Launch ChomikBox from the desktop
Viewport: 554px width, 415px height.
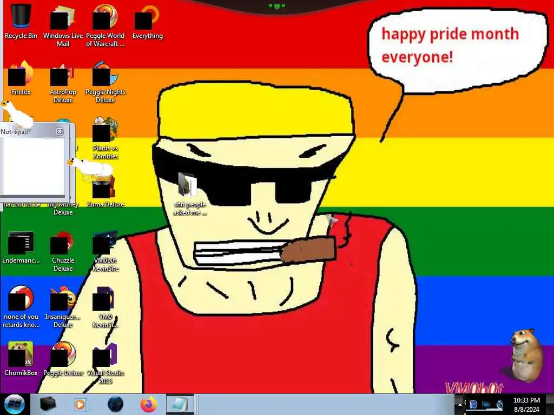coord(21,359)
